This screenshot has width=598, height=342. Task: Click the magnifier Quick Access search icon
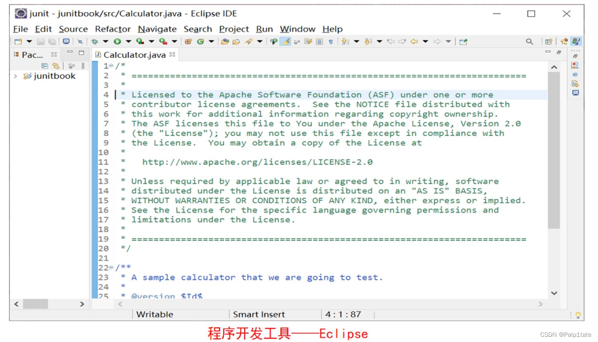(529, 42)
